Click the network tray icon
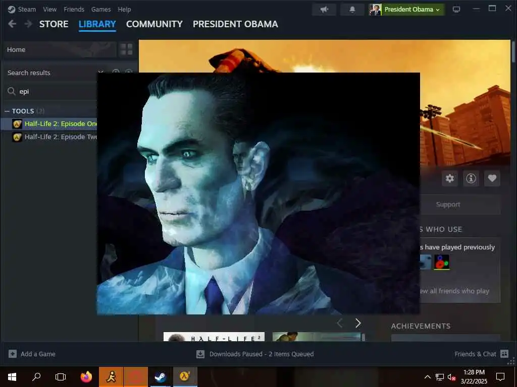The width and height of the screenshot is (517, 387). [440, 377]
